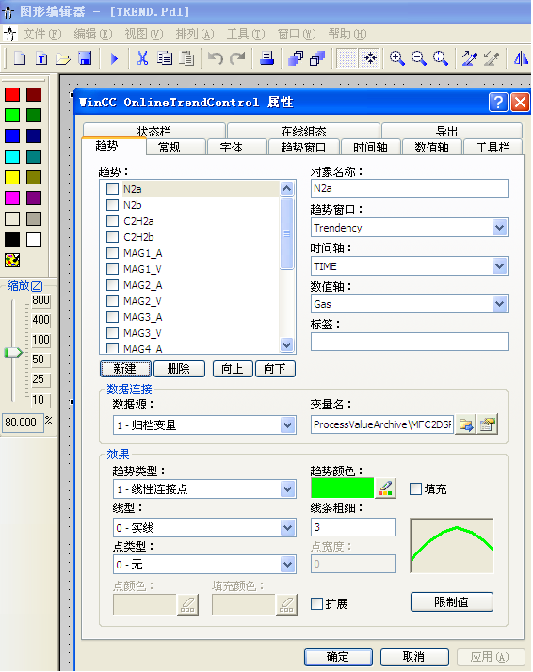Confirm with the 确定 button
The height and width of the screenshot is (672, 533).
(338, 657)
